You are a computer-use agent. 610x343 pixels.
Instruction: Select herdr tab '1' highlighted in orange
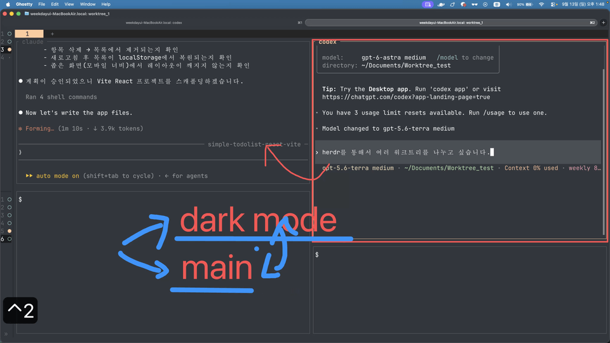[x=29, y=34]
